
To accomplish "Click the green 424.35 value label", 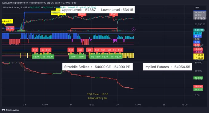I will pos(198,78).
